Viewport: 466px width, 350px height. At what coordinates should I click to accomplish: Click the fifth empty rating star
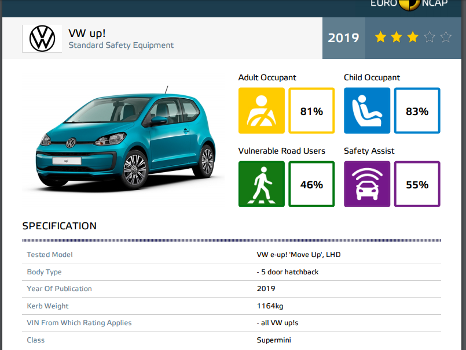click(x=446, y=38)
